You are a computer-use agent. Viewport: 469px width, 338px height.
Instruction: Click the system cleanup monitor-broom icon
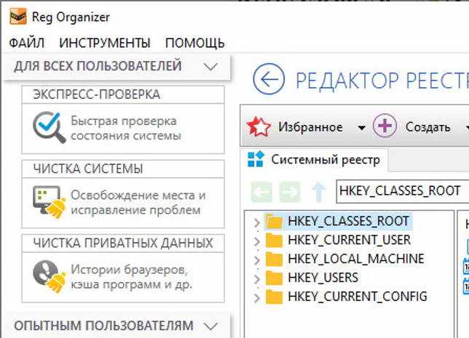[50, 202]
